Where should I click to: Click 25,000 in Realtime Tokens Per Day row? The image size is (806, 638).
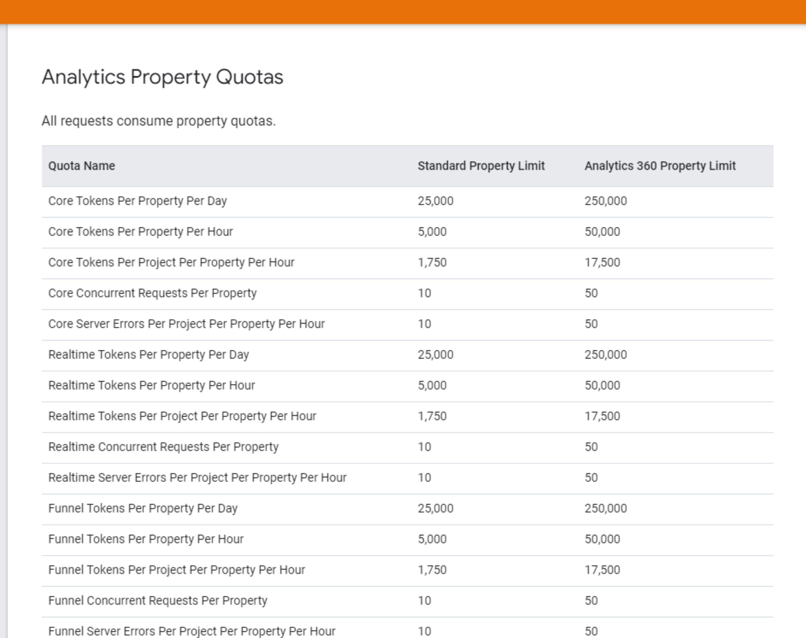coord(436,354)
